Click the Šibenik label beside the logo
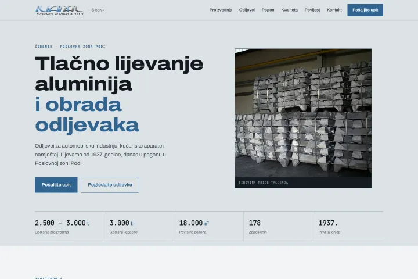Image resolution: width=418 pixels, height=279 pixels. pyautogui.click(x=98, y=10)
